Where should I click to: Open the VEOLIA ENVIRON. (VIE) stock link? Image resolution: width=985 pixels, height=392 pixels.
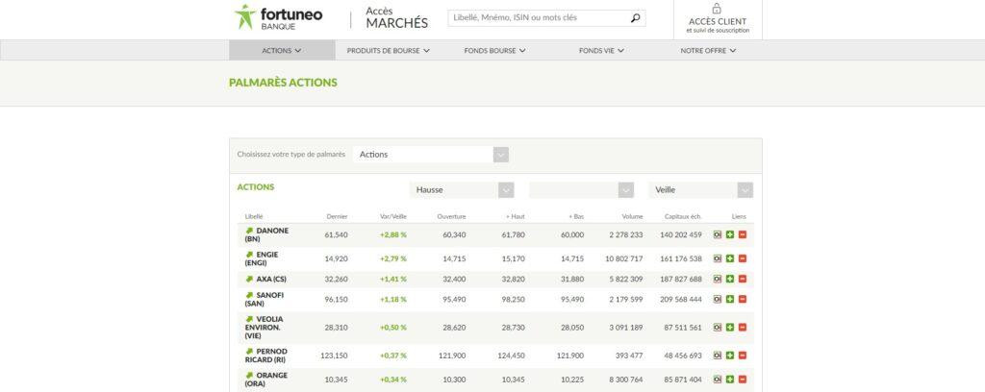(x=265, y=328)
